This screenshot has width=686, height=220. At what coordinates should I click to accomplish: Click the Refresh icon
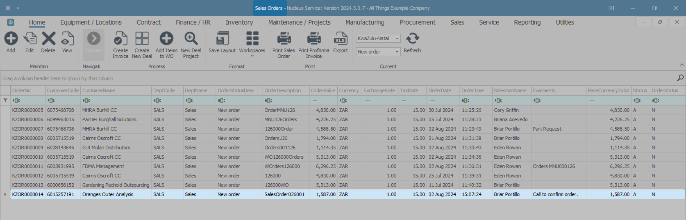(412, 39)
